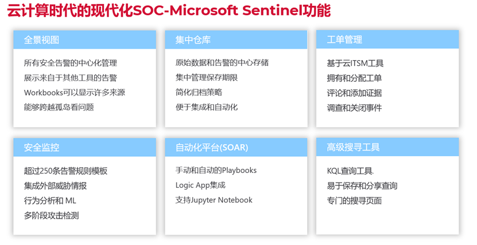Click the text 原始数据和告警的中心存储

222,63
